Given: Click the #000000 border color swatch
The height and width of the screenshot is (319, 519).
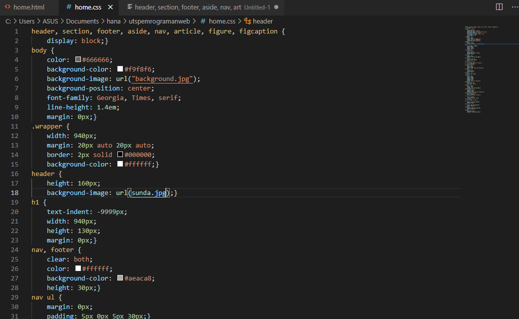Looking at the screenshot, I should point(120,154).
